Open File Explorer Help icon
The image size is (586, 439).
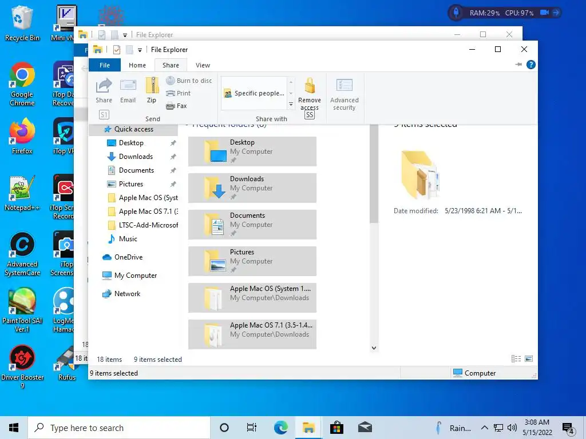530,65
